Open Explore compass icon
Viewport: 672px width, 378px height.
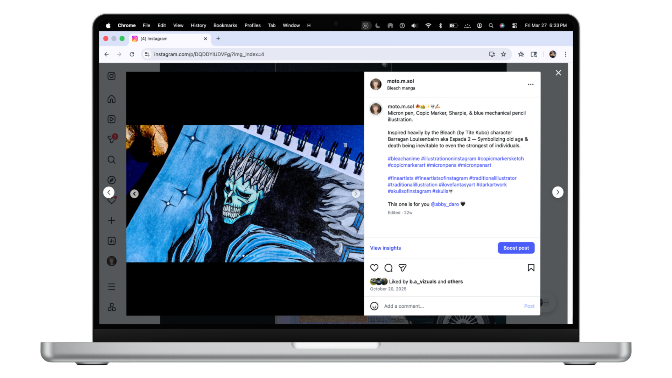[111, 180]
